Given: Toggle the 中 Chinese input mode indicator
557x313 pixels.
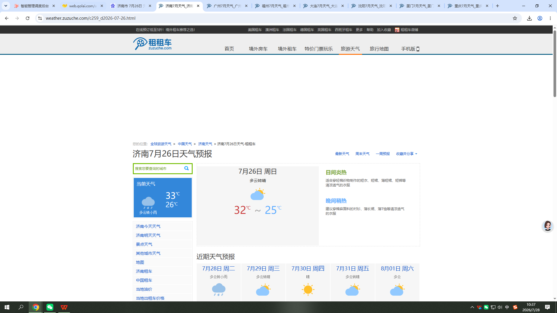Looking at the screenshot, I should pyautogui.click(x=507, y=307).
